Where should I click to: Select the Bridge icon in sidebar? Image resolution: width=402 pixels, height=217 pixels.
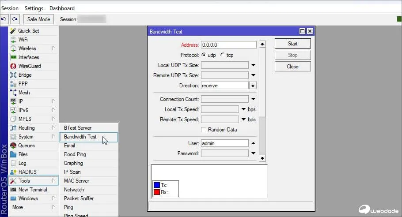click(13, 75)
